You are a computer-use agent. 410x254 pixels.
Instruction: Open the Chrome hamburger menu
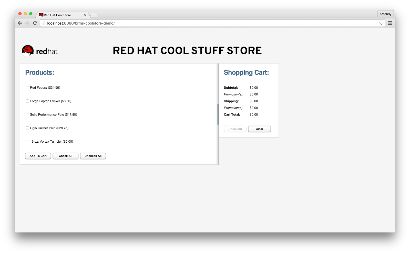pos(390,23)
